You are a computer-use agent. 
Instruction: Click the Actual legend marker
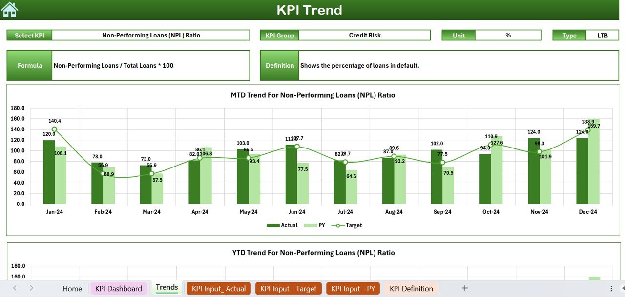(273, 225)
